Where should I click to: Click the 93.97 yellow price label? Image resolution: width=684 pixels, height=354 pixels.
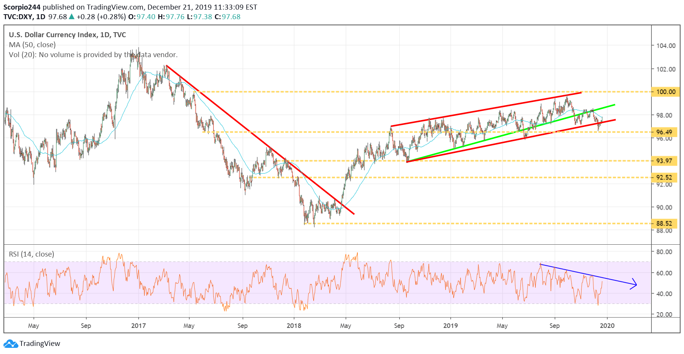pyautogui.click(x=664, y=161)
